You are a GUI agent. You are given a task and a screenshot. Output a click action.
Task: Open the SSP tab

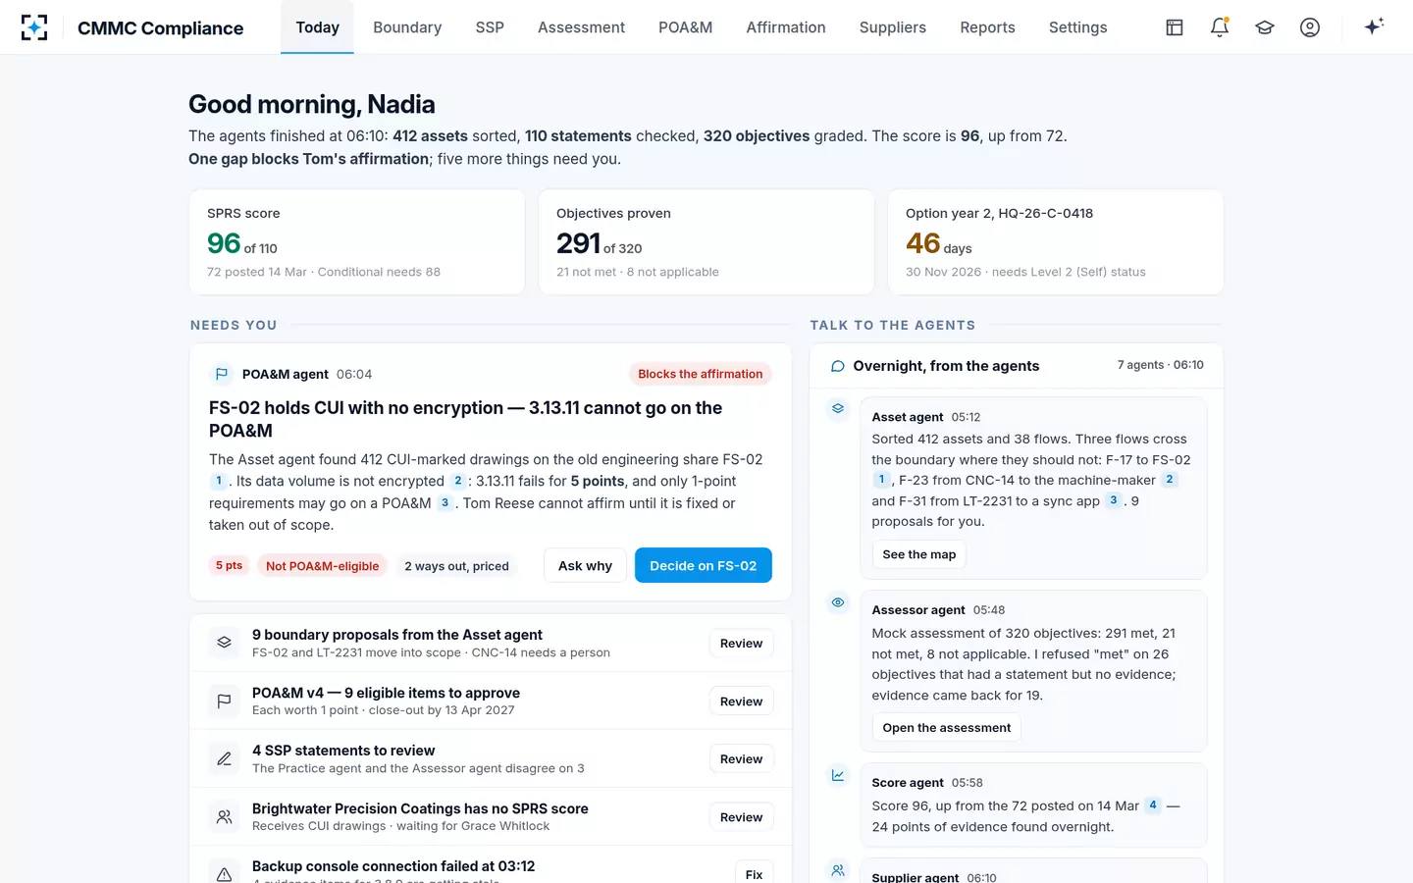(490, 27)
